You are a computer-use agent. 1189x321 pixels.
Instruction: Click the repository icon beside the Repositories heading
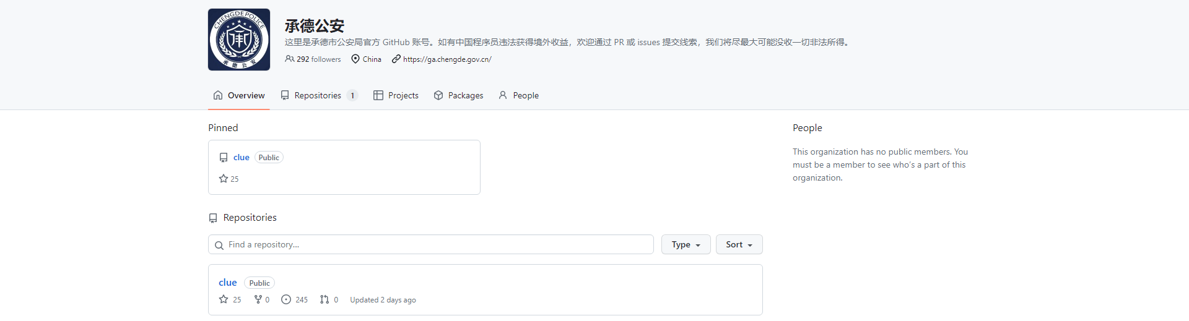213,218
